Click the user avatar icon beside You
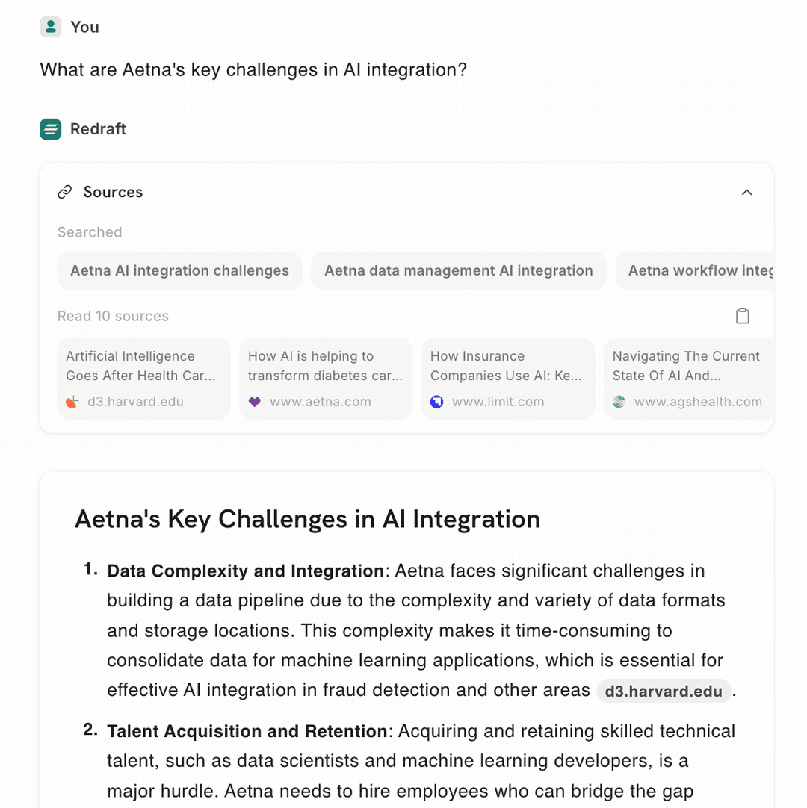Image resolution: width=807 pixels, height=808 pixels. 50,27
